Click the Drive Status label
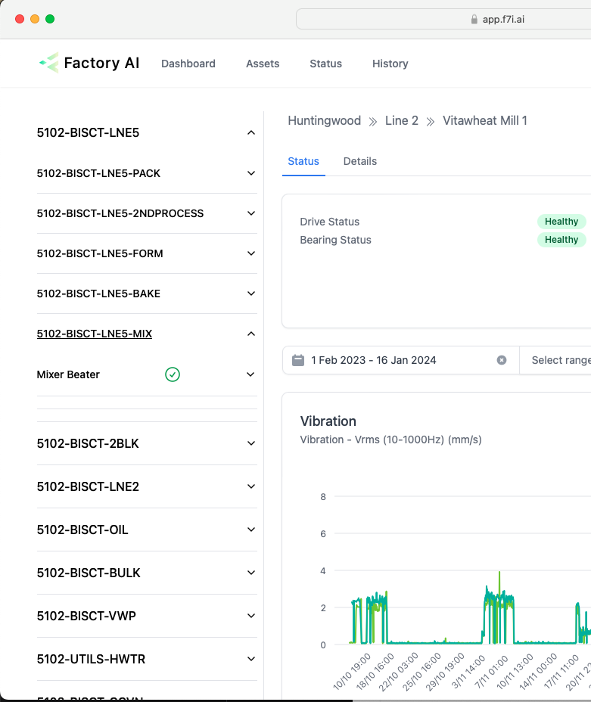Image resolution: width=591 pixels, height=702 pixels. tap(329, 222)
